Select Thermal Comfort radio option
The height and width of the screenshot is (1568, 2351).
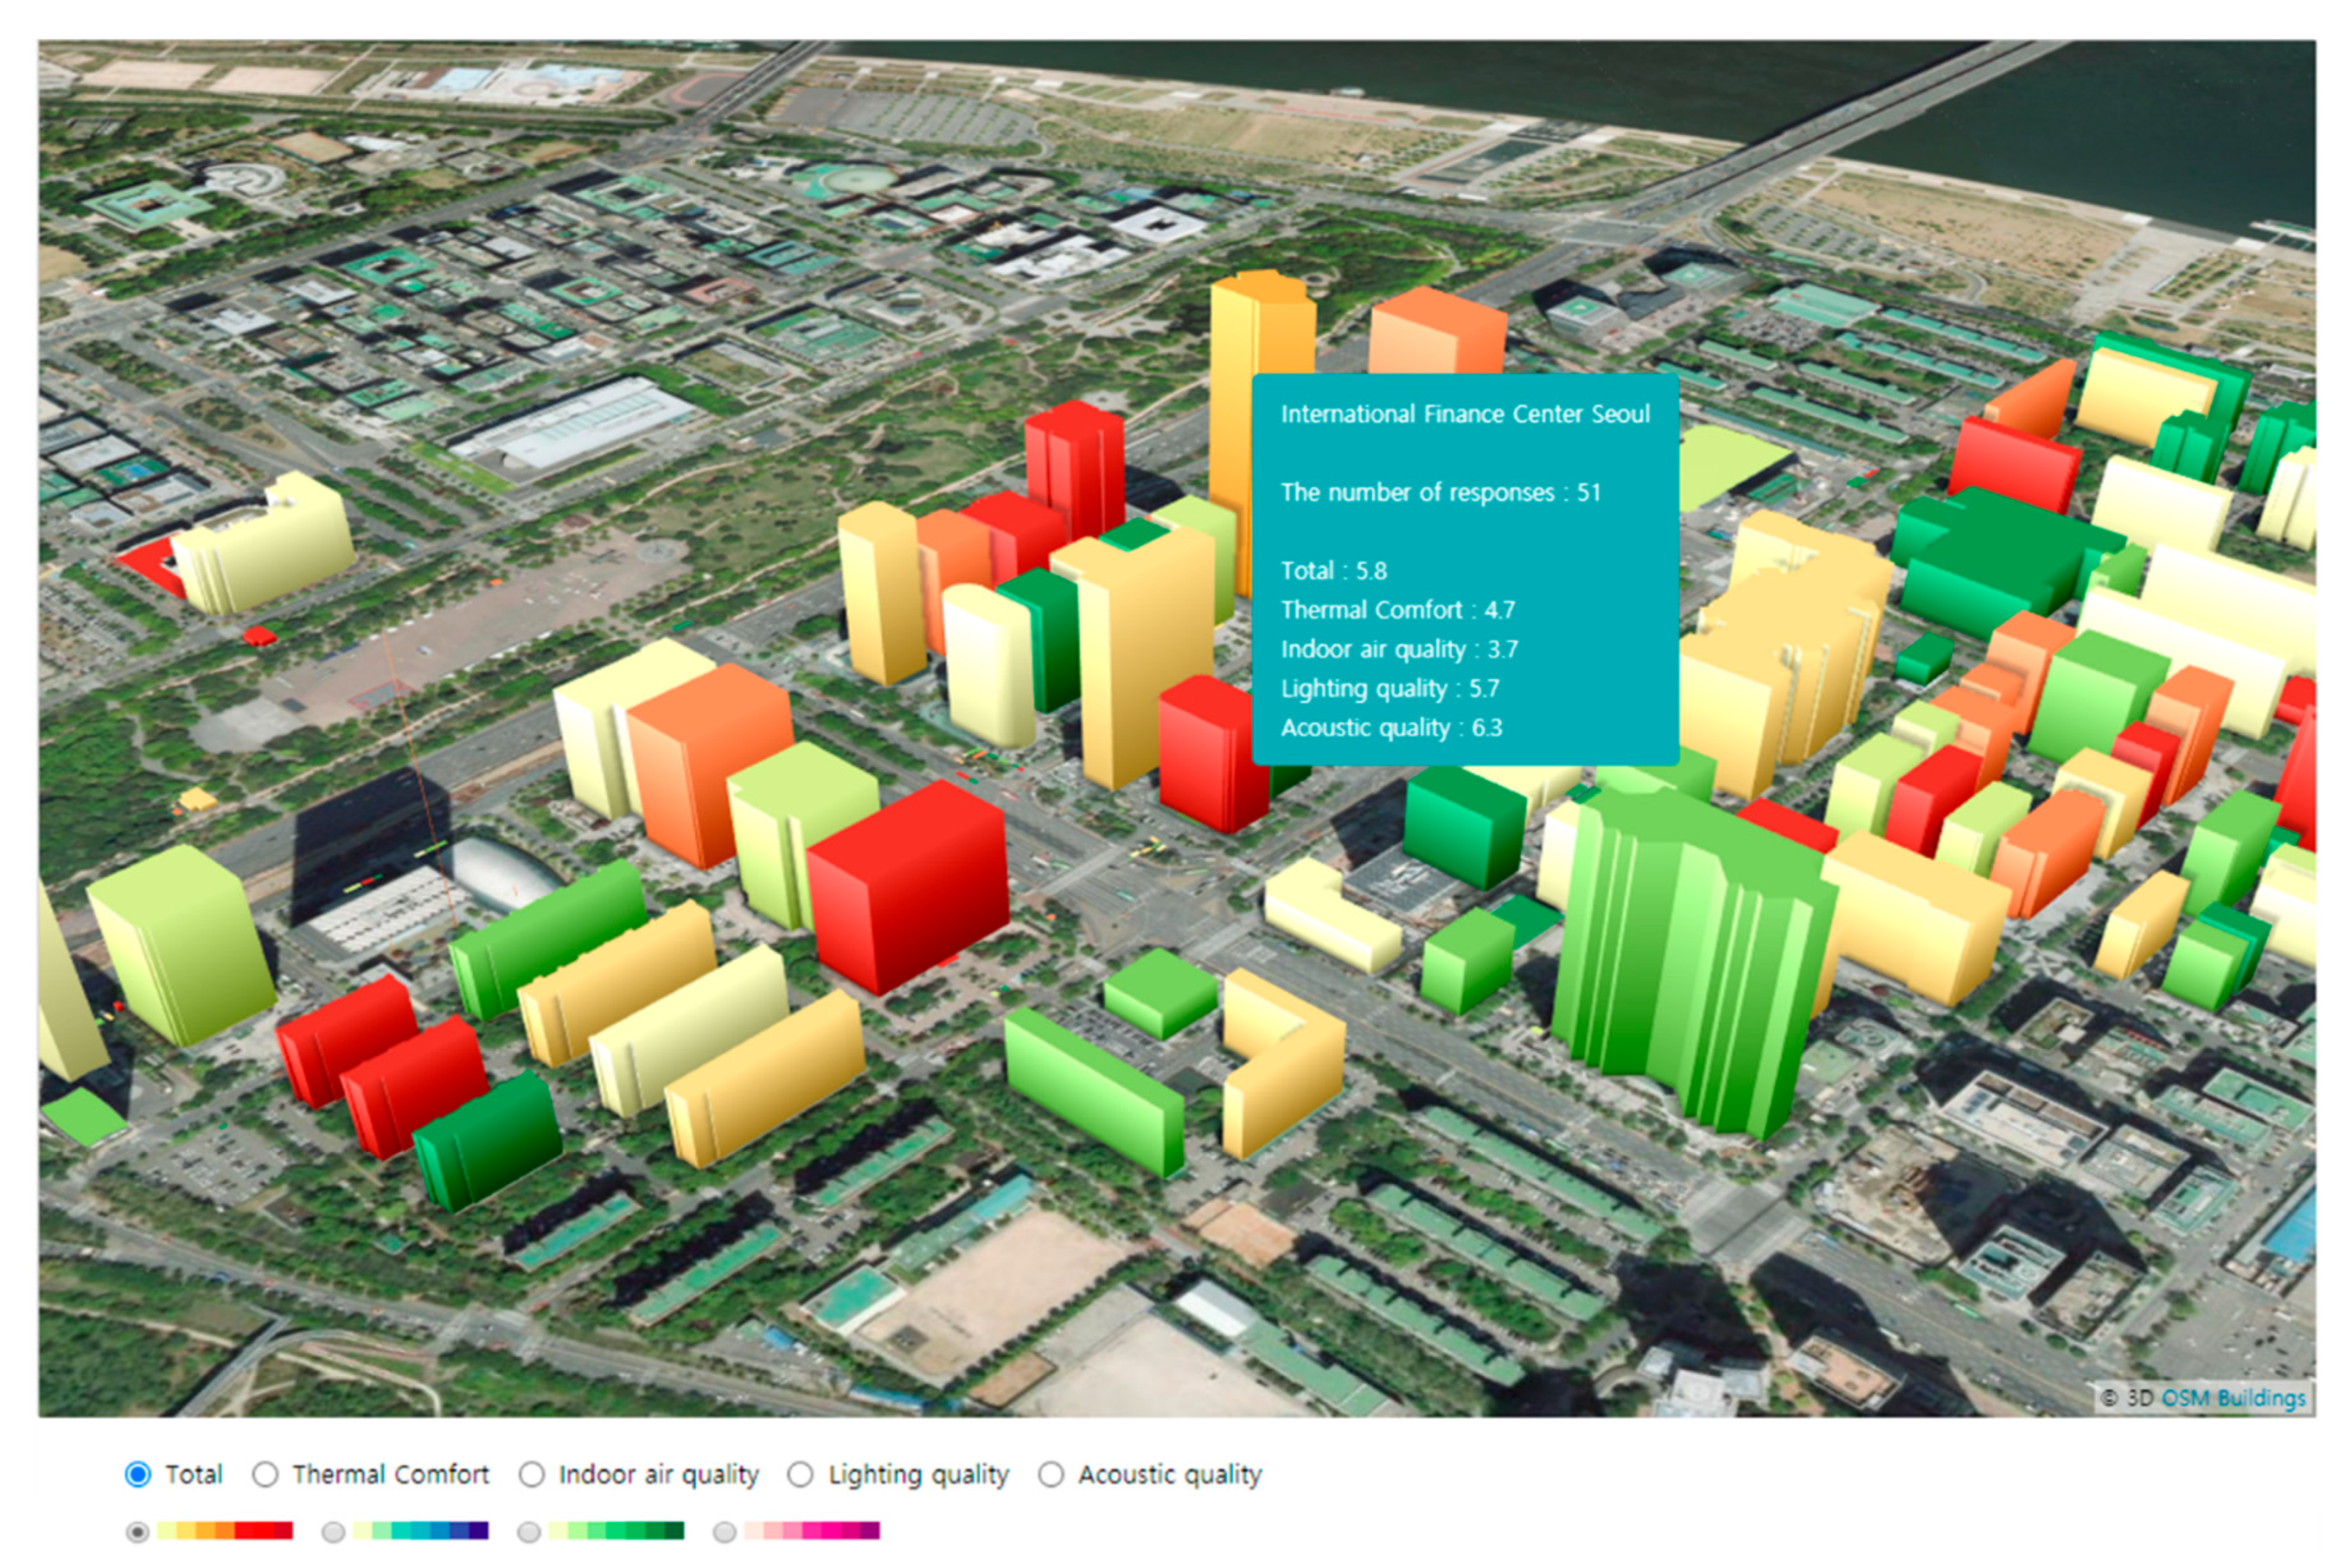pyautogui.click(x=265, y=1474)
